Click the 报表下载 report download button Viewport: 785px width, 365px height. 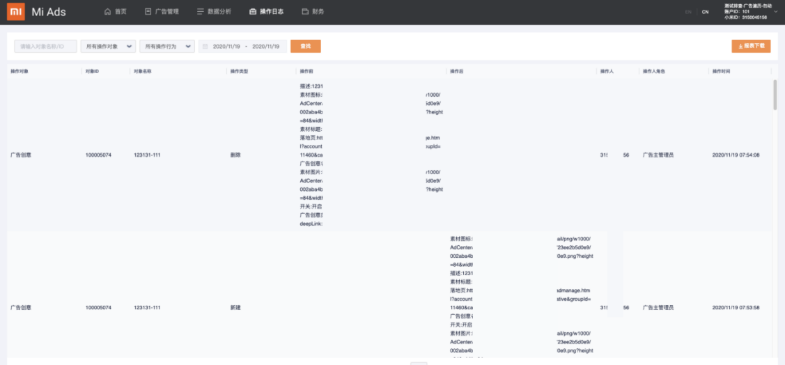pyautogui.click(x=751, y=46)
